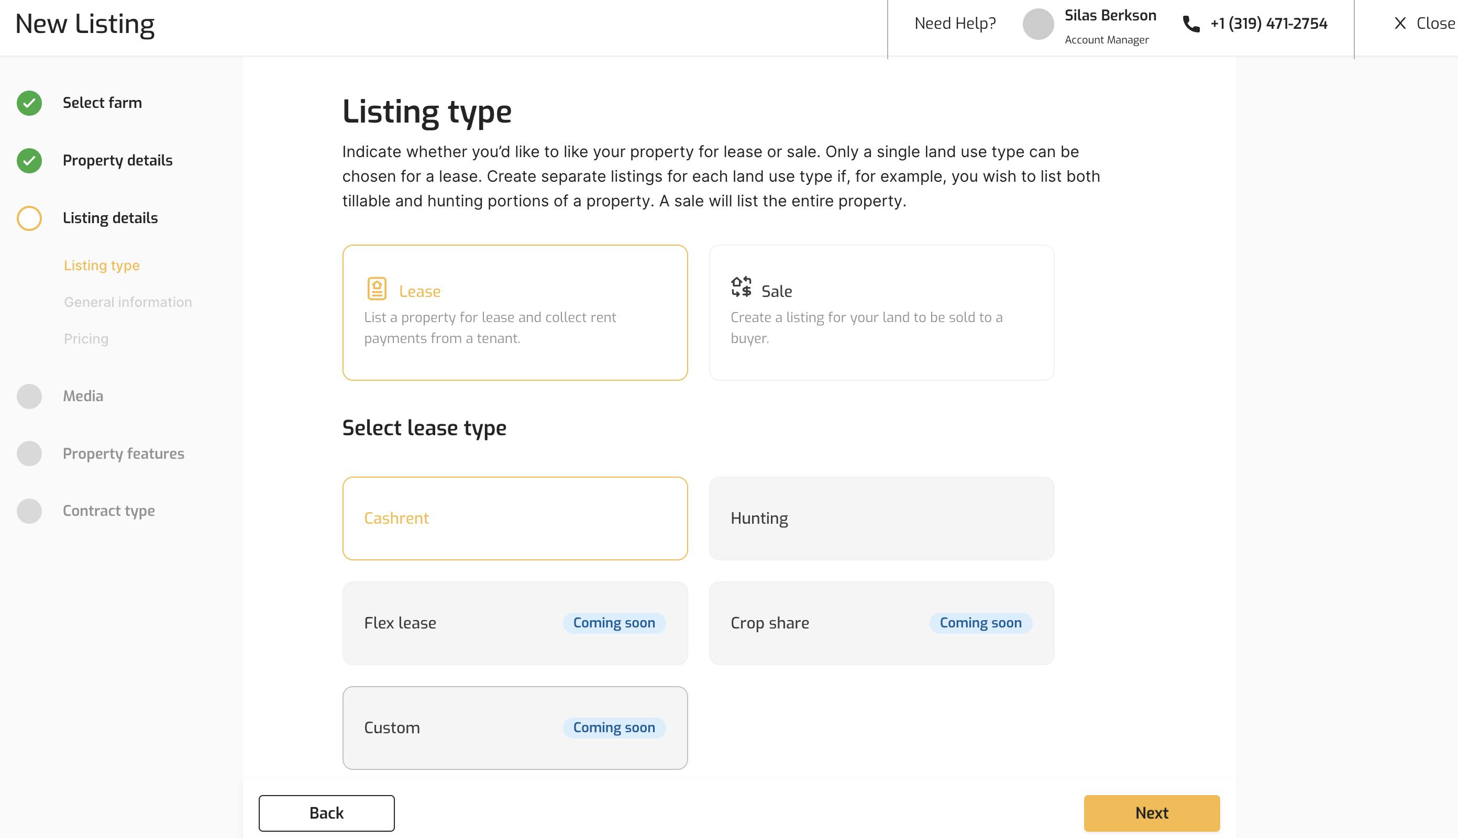This screenshot has height=838, width=1458.
Task: Expand the Media step section
Action: [x=82, y=394]
